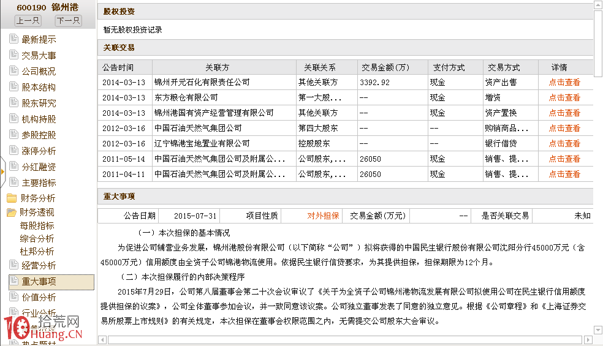This screenshot has width=603, height=346.
Task: Click the document icon beside 最新提示
Action: (13, 39)
